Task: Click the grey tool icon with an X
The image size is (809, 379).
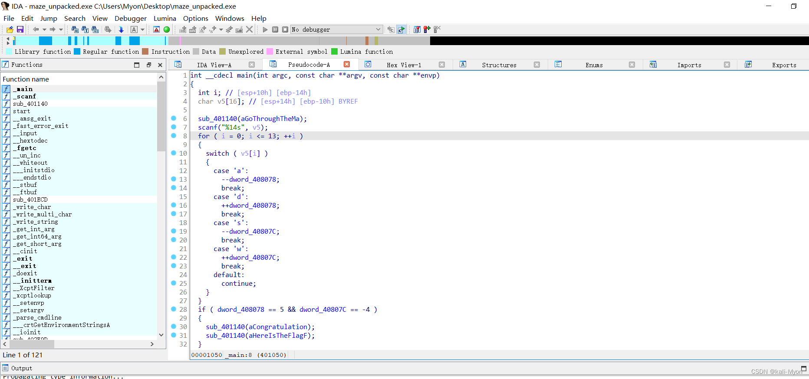Action: (437, 29)
